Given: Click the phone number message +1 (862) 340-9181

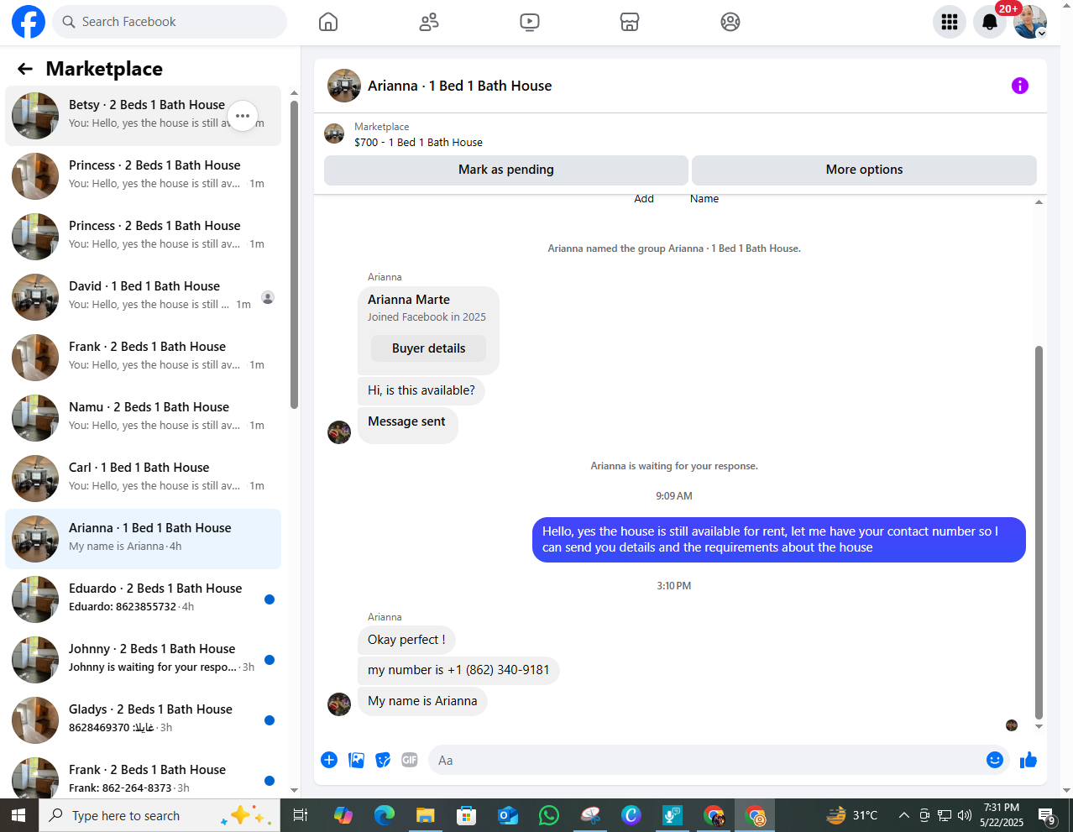Looking at the screenshot, I should tap(458, 670).
